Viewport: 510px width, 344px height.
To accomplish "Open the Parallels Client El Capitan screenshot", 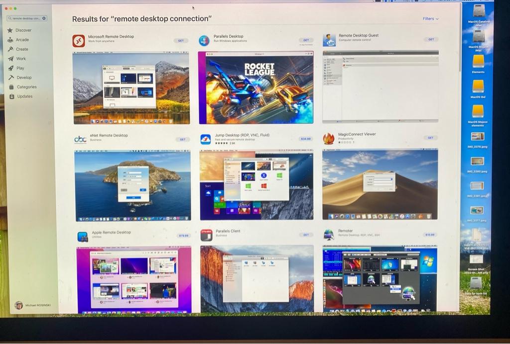I will (257, 279).
